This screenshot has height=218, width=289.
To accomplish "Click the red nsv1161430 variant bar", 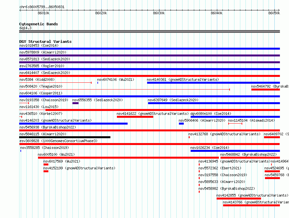I will 163,110.
